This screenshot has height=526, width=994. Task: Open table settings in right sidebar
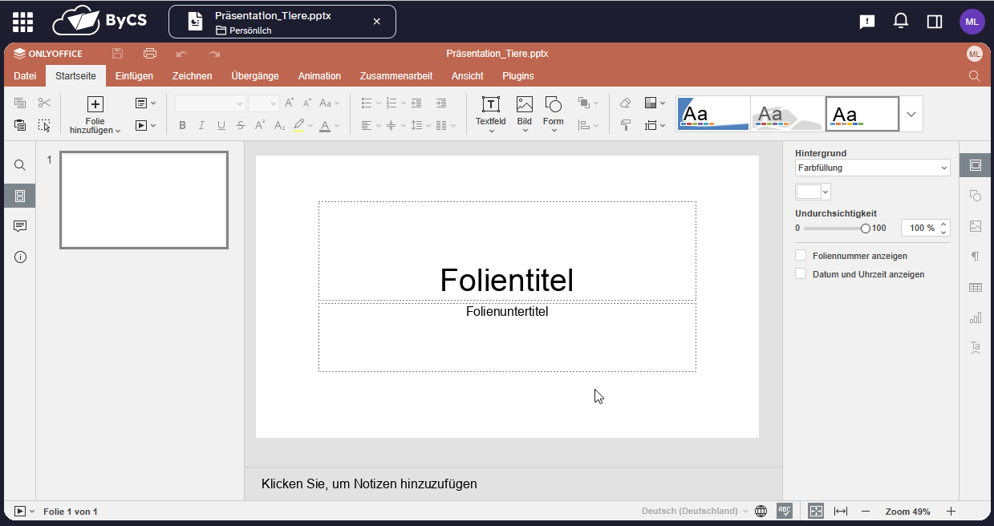(x=976, y=288)
